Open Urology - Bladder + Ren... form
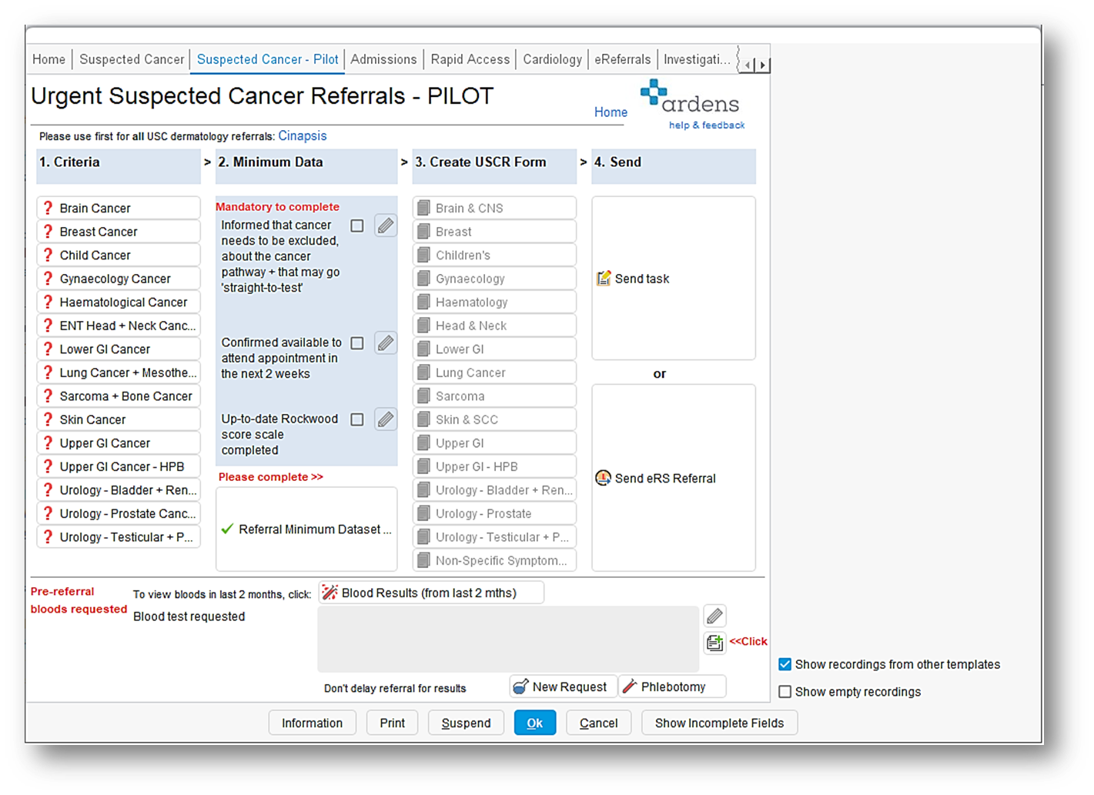 tap(495, 490)
